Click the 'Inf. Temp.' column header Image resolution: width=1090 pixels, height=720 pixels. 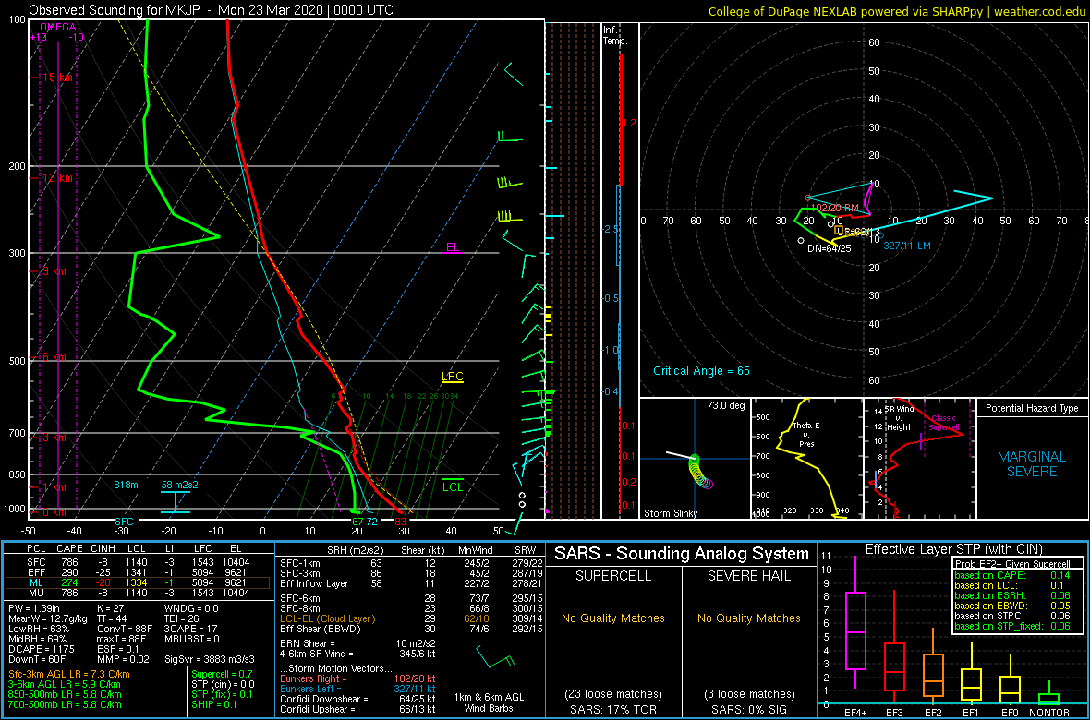coord(616,35)
